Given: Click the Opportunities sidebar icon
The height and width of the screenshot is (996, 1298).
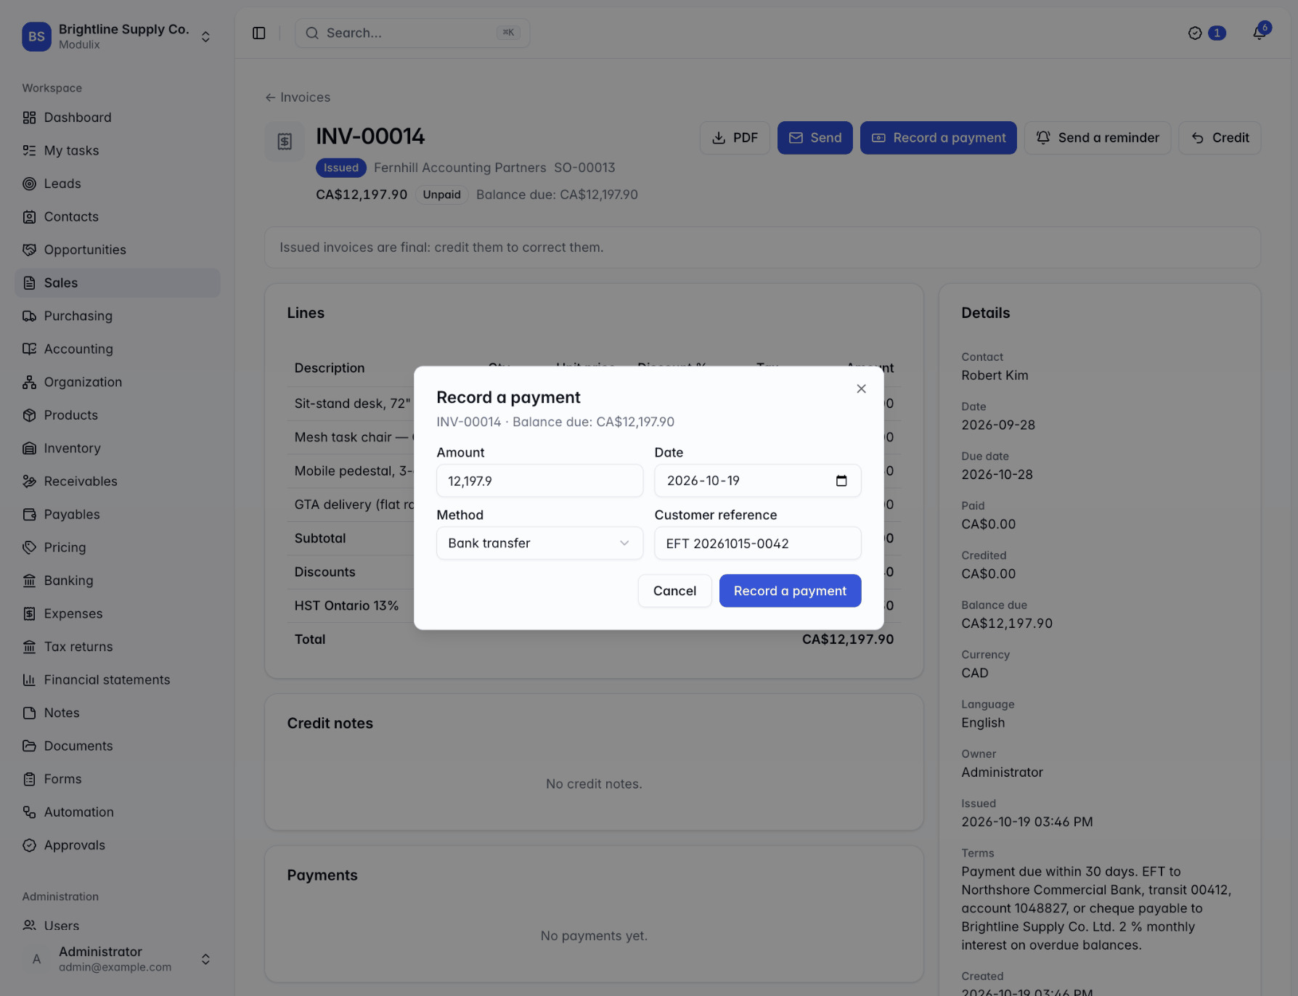Looking at the screenshot, I should point(29,250).
